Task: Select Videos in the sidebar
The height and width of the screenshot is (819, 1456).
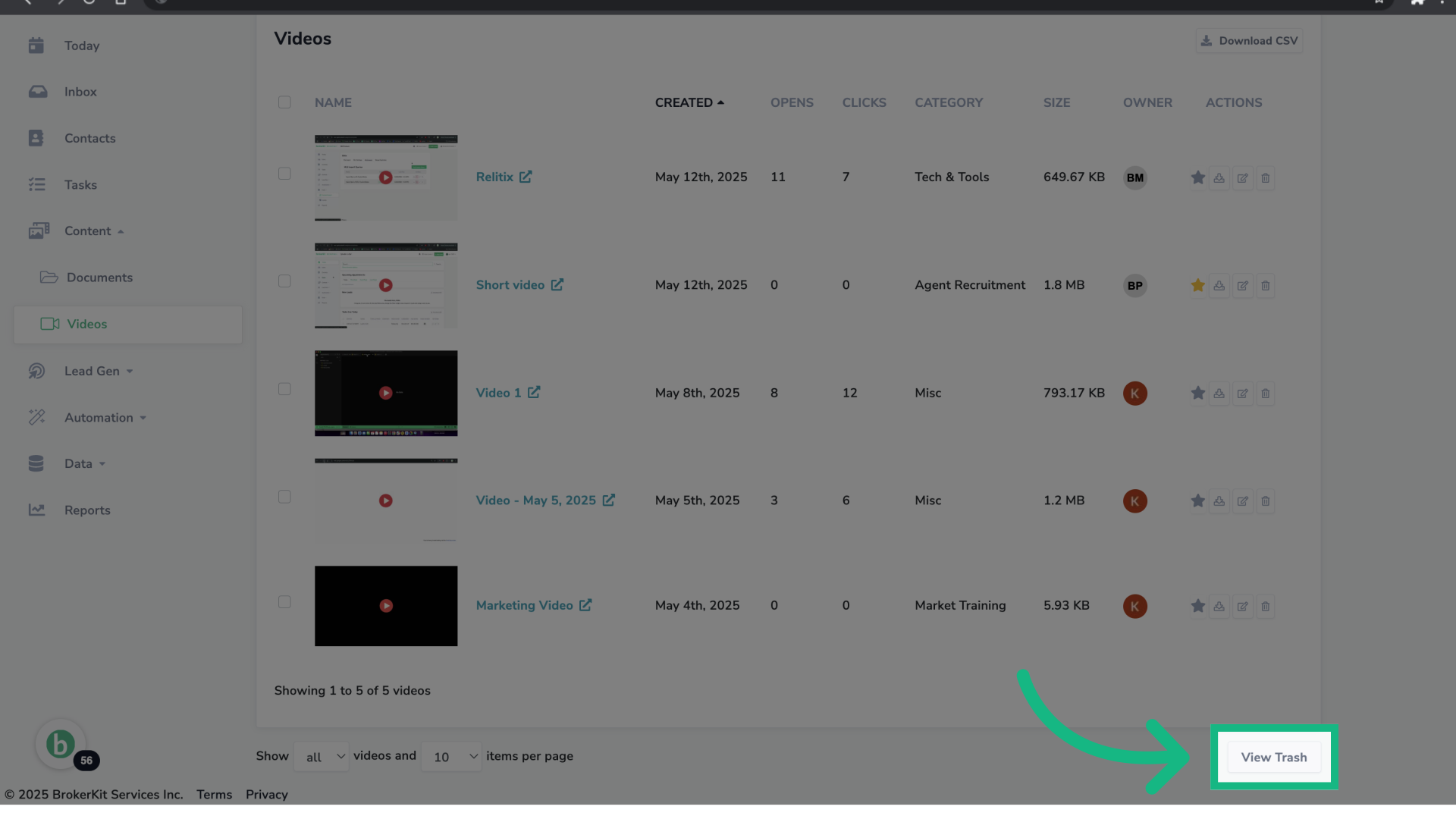Action: click(127, 325)
